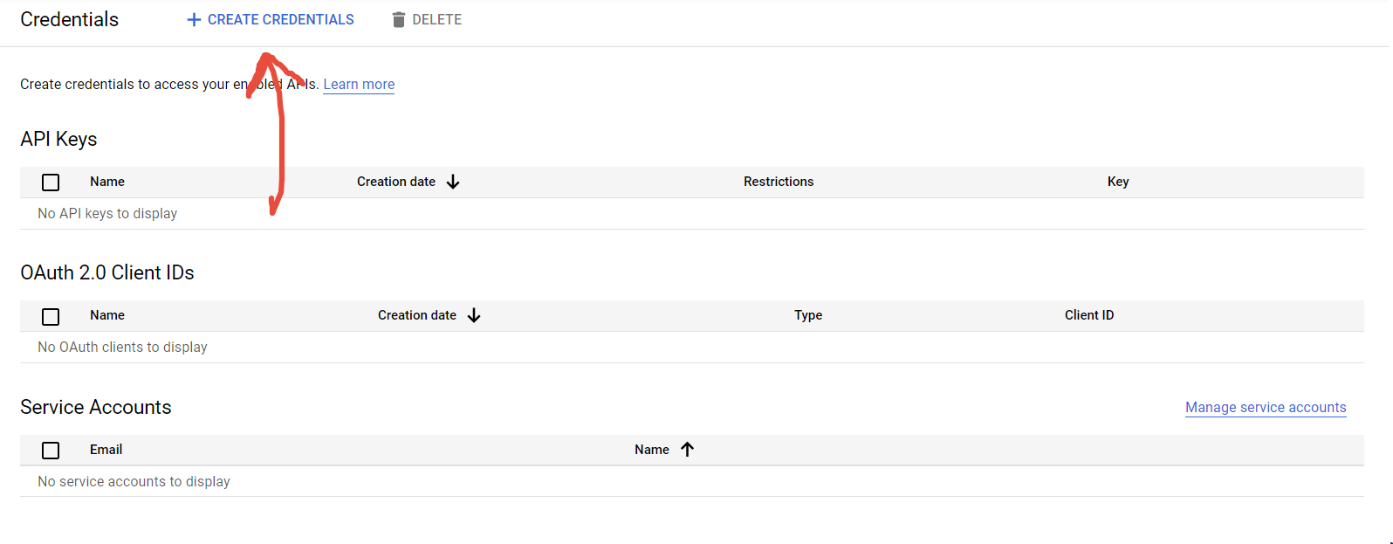Open Manage service accounts link

[x=1266, y=408]
